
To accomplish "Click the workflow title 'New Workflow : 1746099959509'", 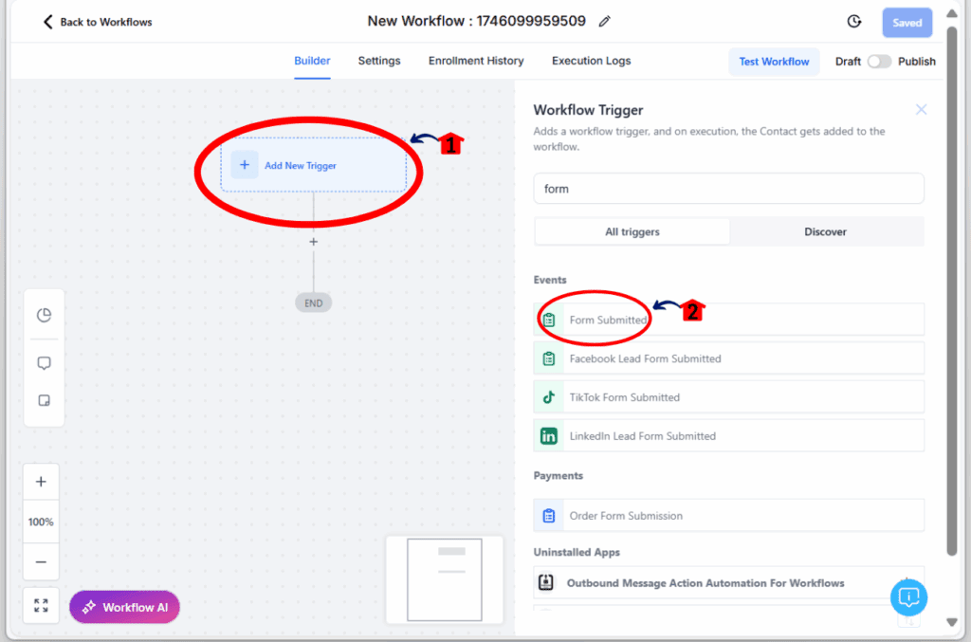I will (476, 21).
